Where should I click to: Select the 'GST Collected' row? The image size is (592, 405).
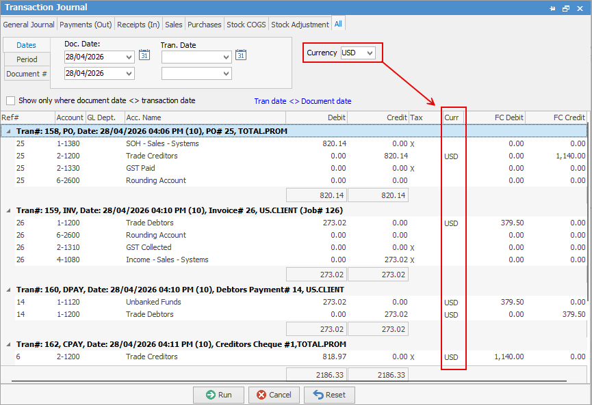click(x=301, y=247)
